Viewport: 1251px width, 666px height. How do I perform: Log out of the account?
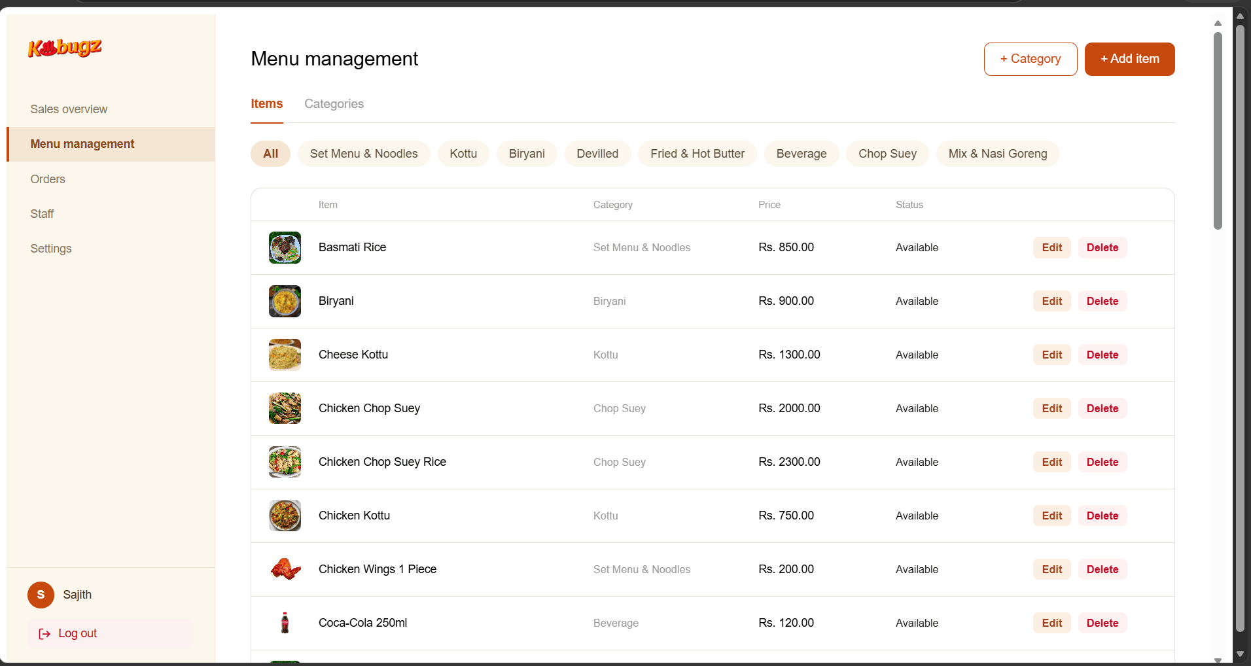(x=110, y=633)
